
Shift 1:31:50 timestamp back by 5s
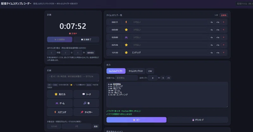click(x=211, y=53)
